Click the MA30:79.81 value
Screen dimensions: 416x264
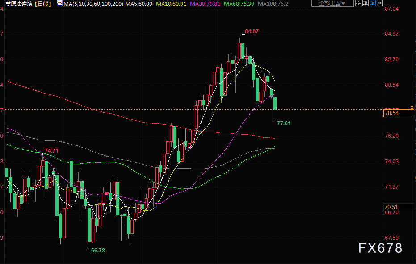(x=205, y=4)
